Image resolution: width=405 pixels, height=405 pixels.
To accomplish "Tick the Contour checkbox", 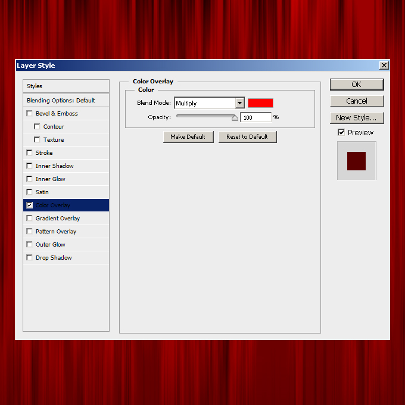I will [38, 127].
